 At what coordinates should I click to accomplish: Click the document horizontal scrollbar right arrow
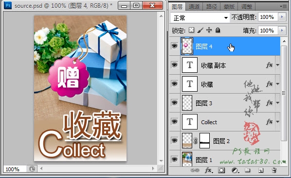153,169
